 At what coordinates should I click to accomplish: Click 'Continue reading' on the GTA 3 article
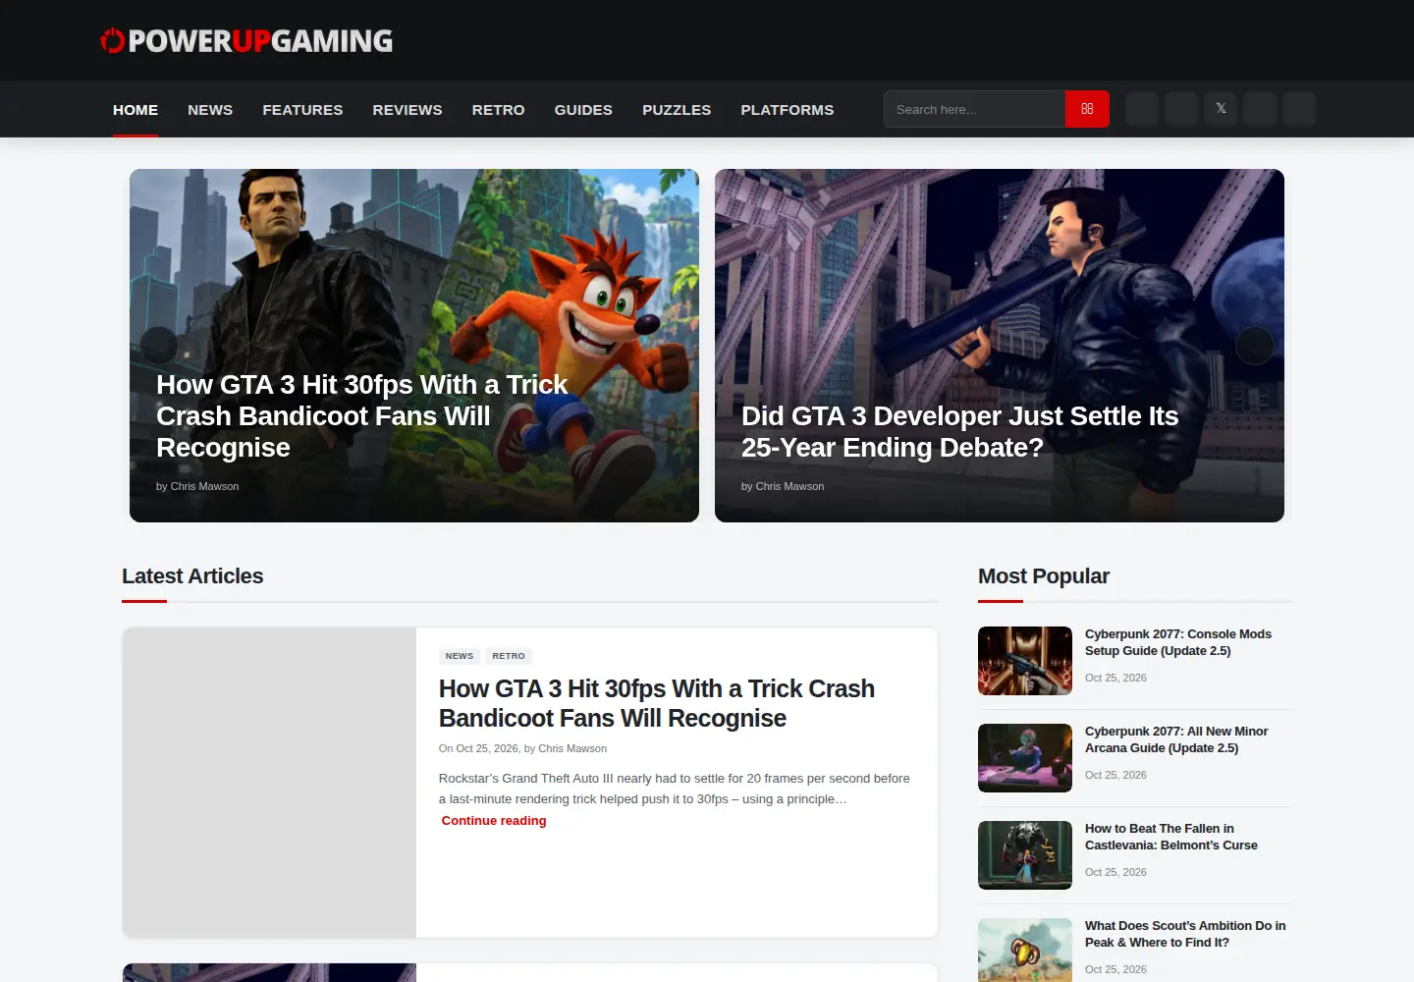(x=494, y=821)
